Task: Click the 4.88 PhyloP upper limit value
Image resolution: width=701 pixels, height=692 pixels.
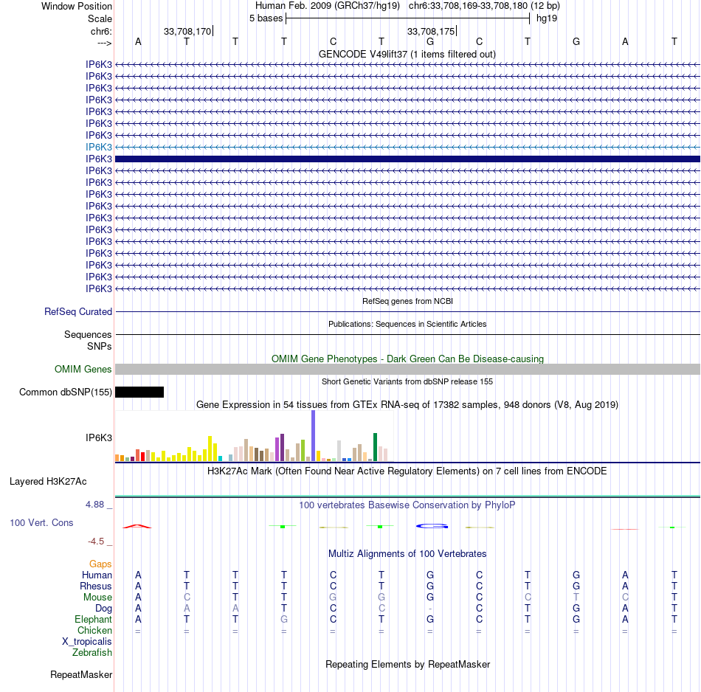Action: [x=94, y=505]
